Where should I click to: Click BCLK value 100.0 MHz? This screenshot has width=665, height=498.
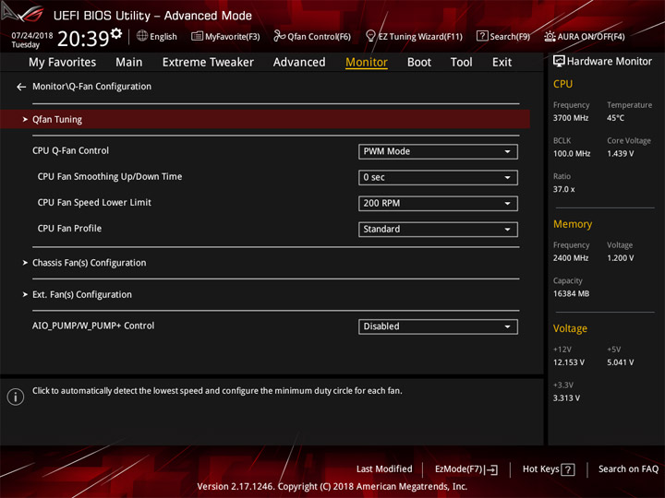point(572,154)
